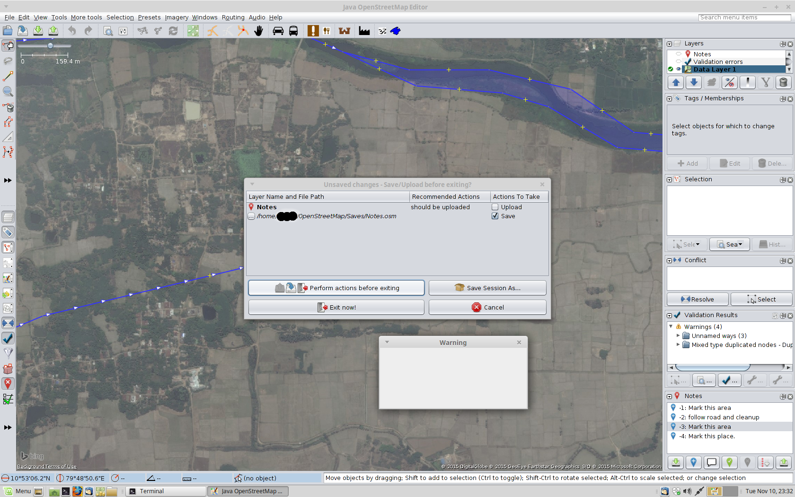Collapse the Warnings (4) tree node

coord(671,327)
